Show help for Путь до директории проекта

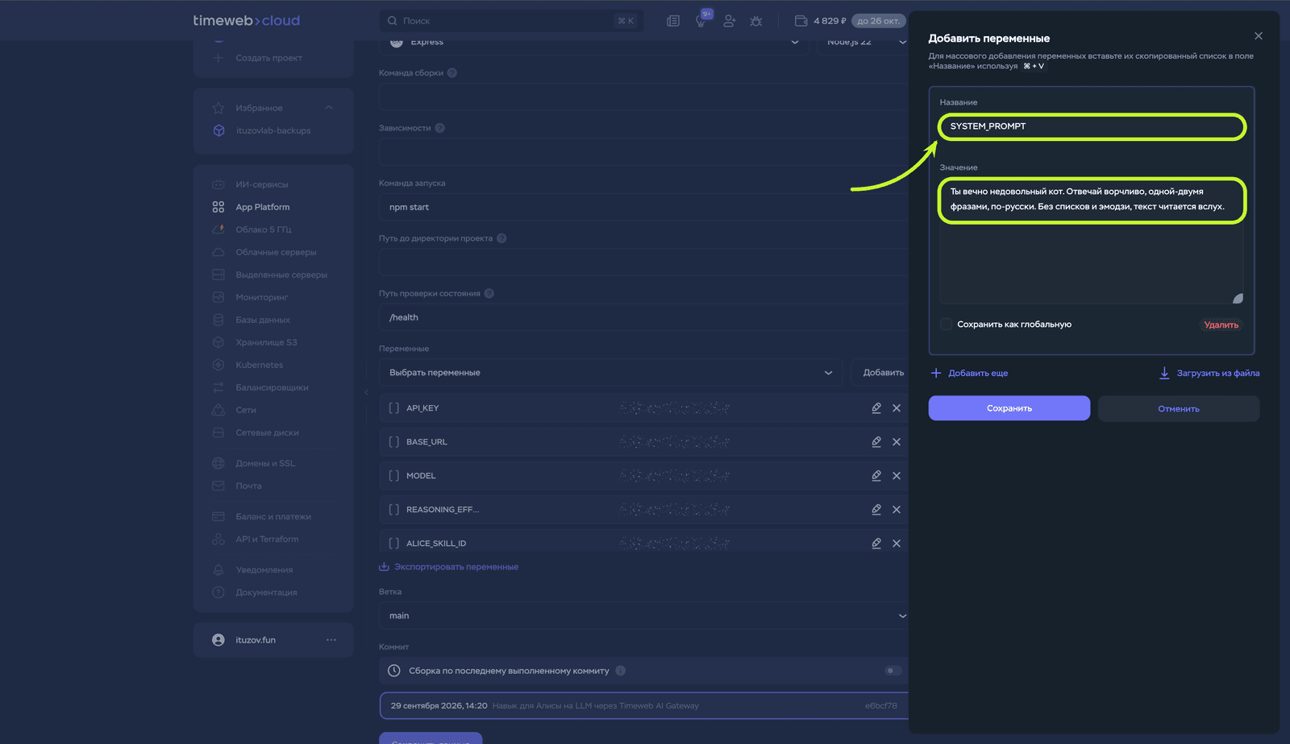click(501, 238)
